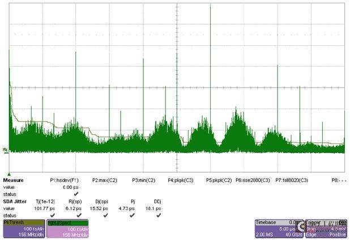This screenshot has height=240, width=350.
Task: Select the empty P8 measurement slot
Action: tap(339, 180)
